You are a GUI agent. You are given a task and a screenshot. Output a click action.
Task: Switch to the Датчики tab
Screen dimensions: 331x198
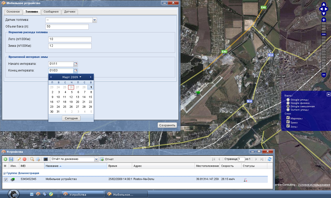[70, 12]
